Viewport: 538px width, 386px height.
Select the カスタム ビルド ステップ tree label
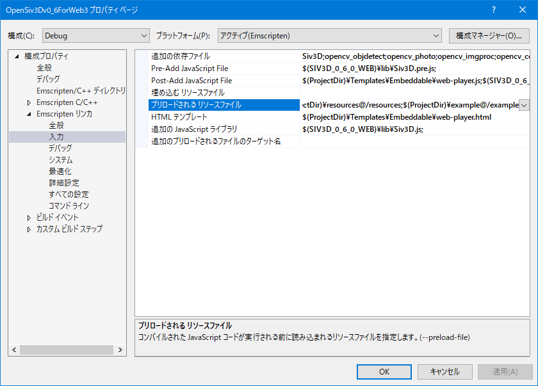pos(69,229)
